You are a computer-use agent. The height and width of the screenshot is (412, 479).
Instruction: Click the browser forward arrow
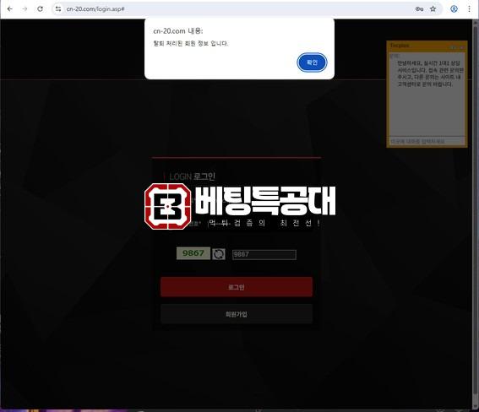pos(24,8)
